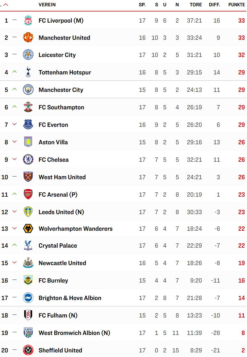The width and height of the screenshot is (247, 357).
Task: Click the VEREIN column header
Action: [47, 5]
